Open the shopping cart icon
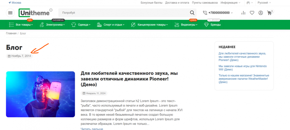Screen dimensions: 290x130 269,13
